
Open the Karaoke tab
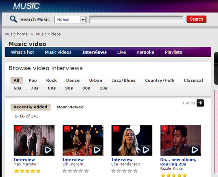click(145, 52)
